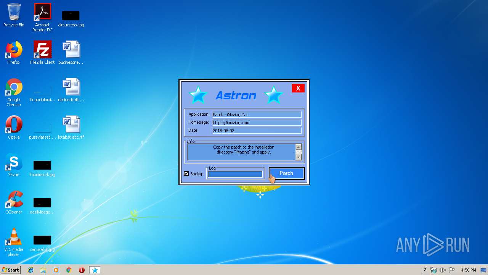Select the lotabstract.rtf document icon
Screen dimensions: 488x275
point(71,128)
